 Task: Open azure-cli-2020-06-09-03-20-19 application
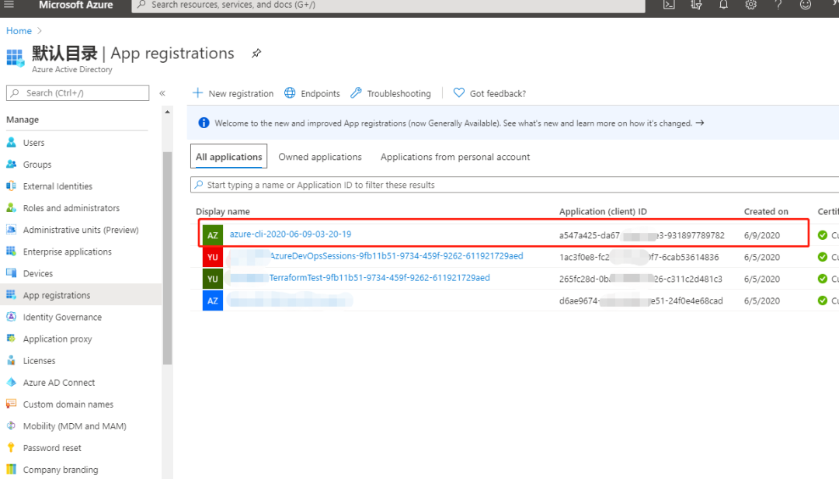click(x=291, y=234)
